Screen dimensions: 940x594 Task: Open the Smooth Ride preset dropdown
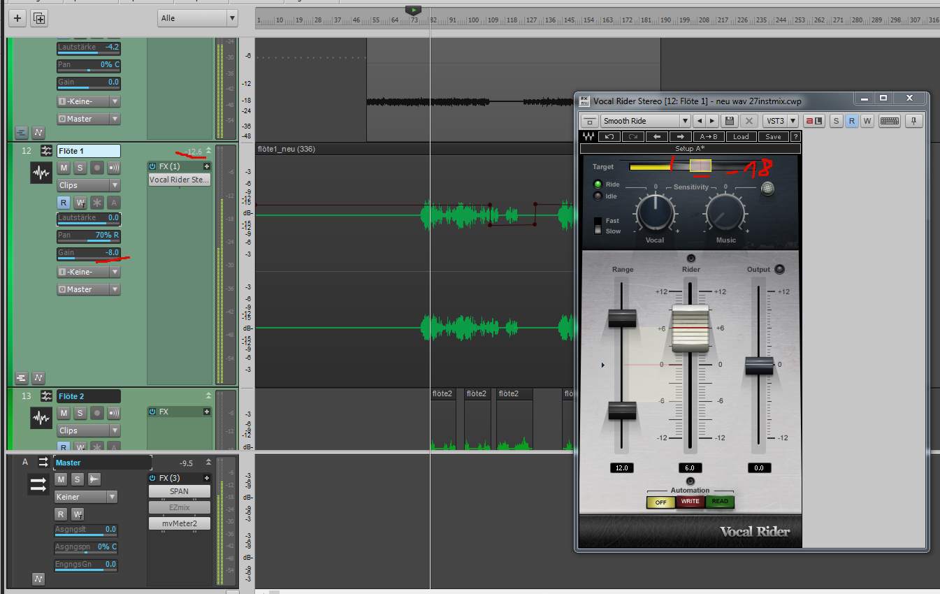coord(645,121)
